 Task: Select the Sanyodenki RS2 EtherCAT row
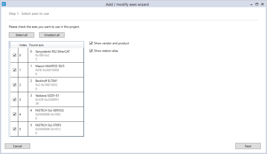47,55
